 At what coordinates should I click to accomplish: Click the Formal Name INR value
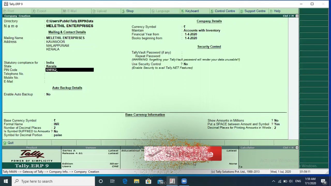(56, 124)
